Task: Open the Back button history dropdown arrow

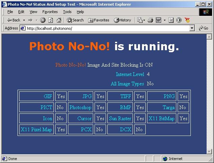Action: (24, 20)
